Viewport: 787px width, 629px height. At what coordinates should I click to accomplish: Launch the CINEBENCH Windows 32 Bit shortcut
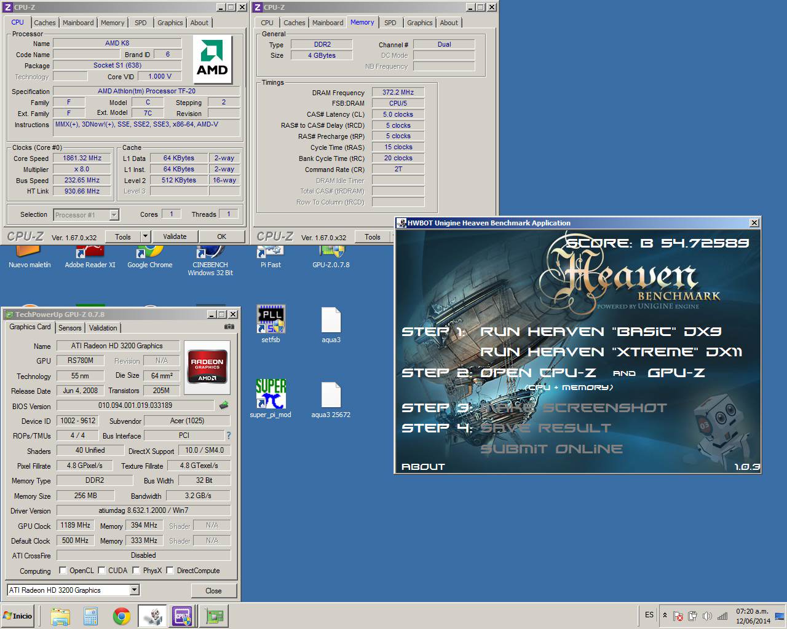(x=210, y=262)
